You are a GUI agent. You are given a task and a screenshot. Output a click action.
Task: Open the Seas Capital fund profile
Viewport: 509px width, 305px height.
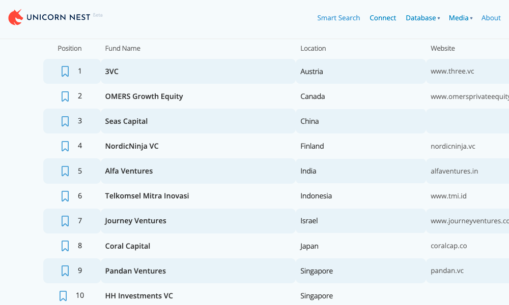point(126,121)
